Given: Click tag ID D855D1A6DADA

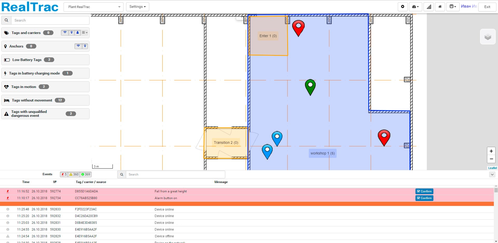Looking at the screenshot, I should tap(86, 191).
